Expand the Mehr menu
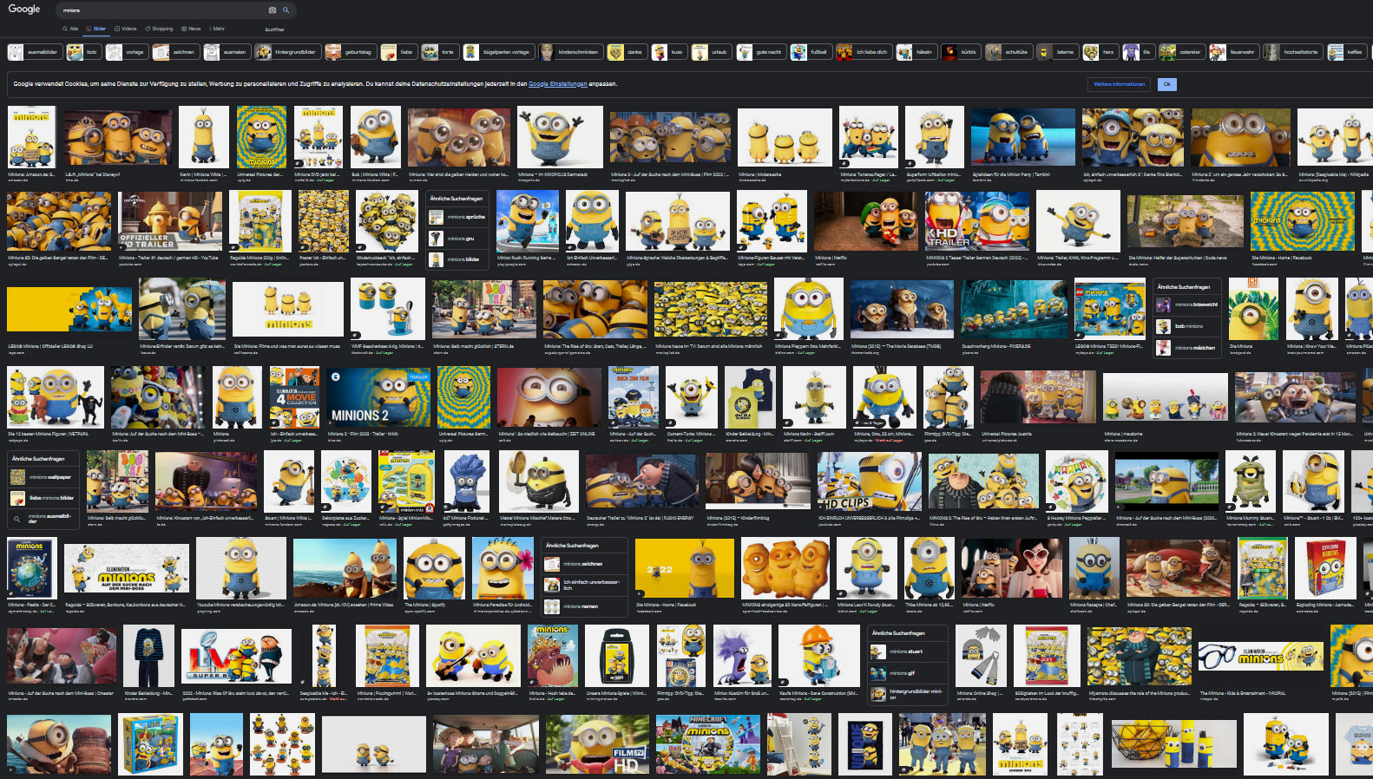The height and width of the screenshot is (779, 1373). click(x=217, y=29)
